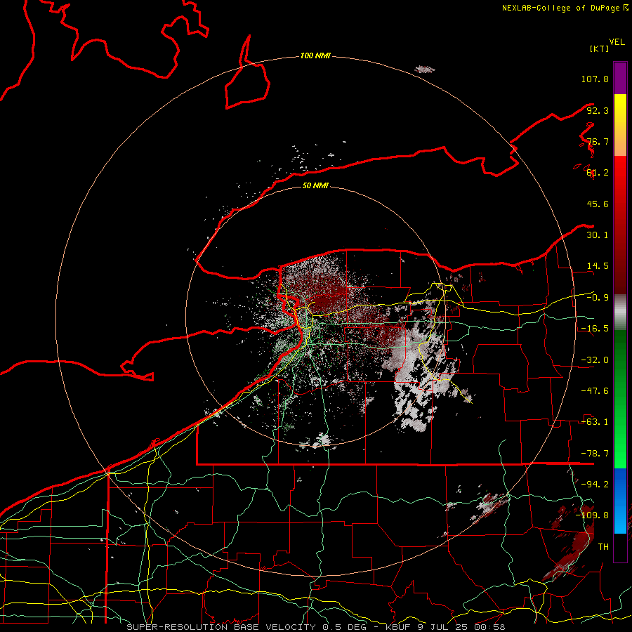
Task: Click the VEL legend title
Action: tap(617, 42)
